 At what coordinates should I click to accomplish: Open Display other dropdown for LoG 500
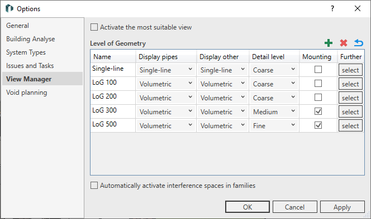point(222,125)
